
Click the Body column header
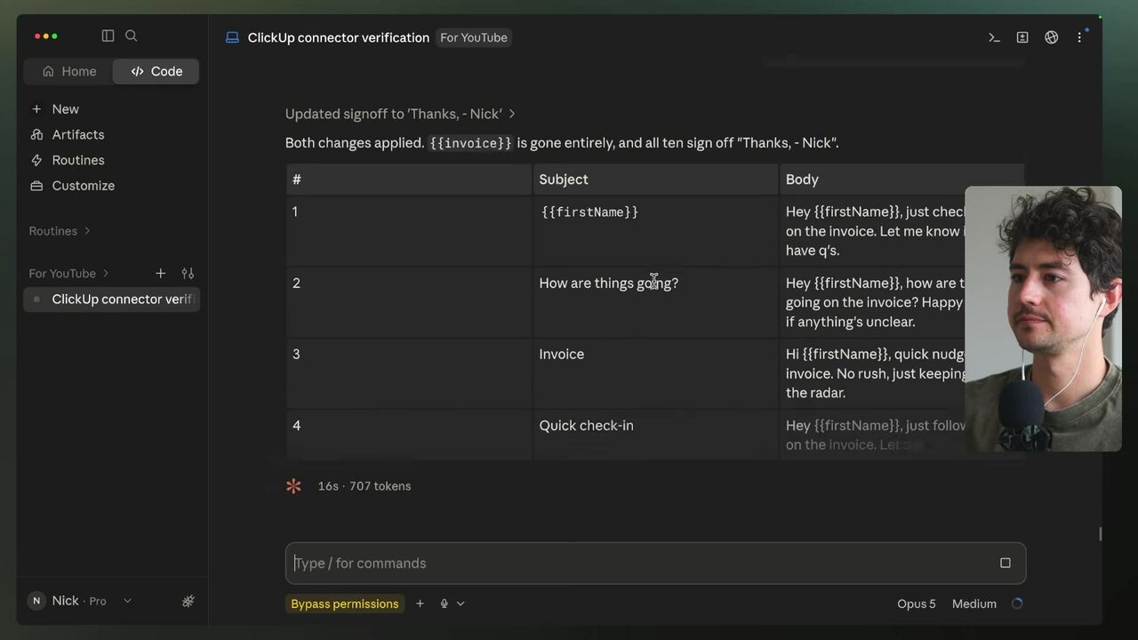pos(902,180)
